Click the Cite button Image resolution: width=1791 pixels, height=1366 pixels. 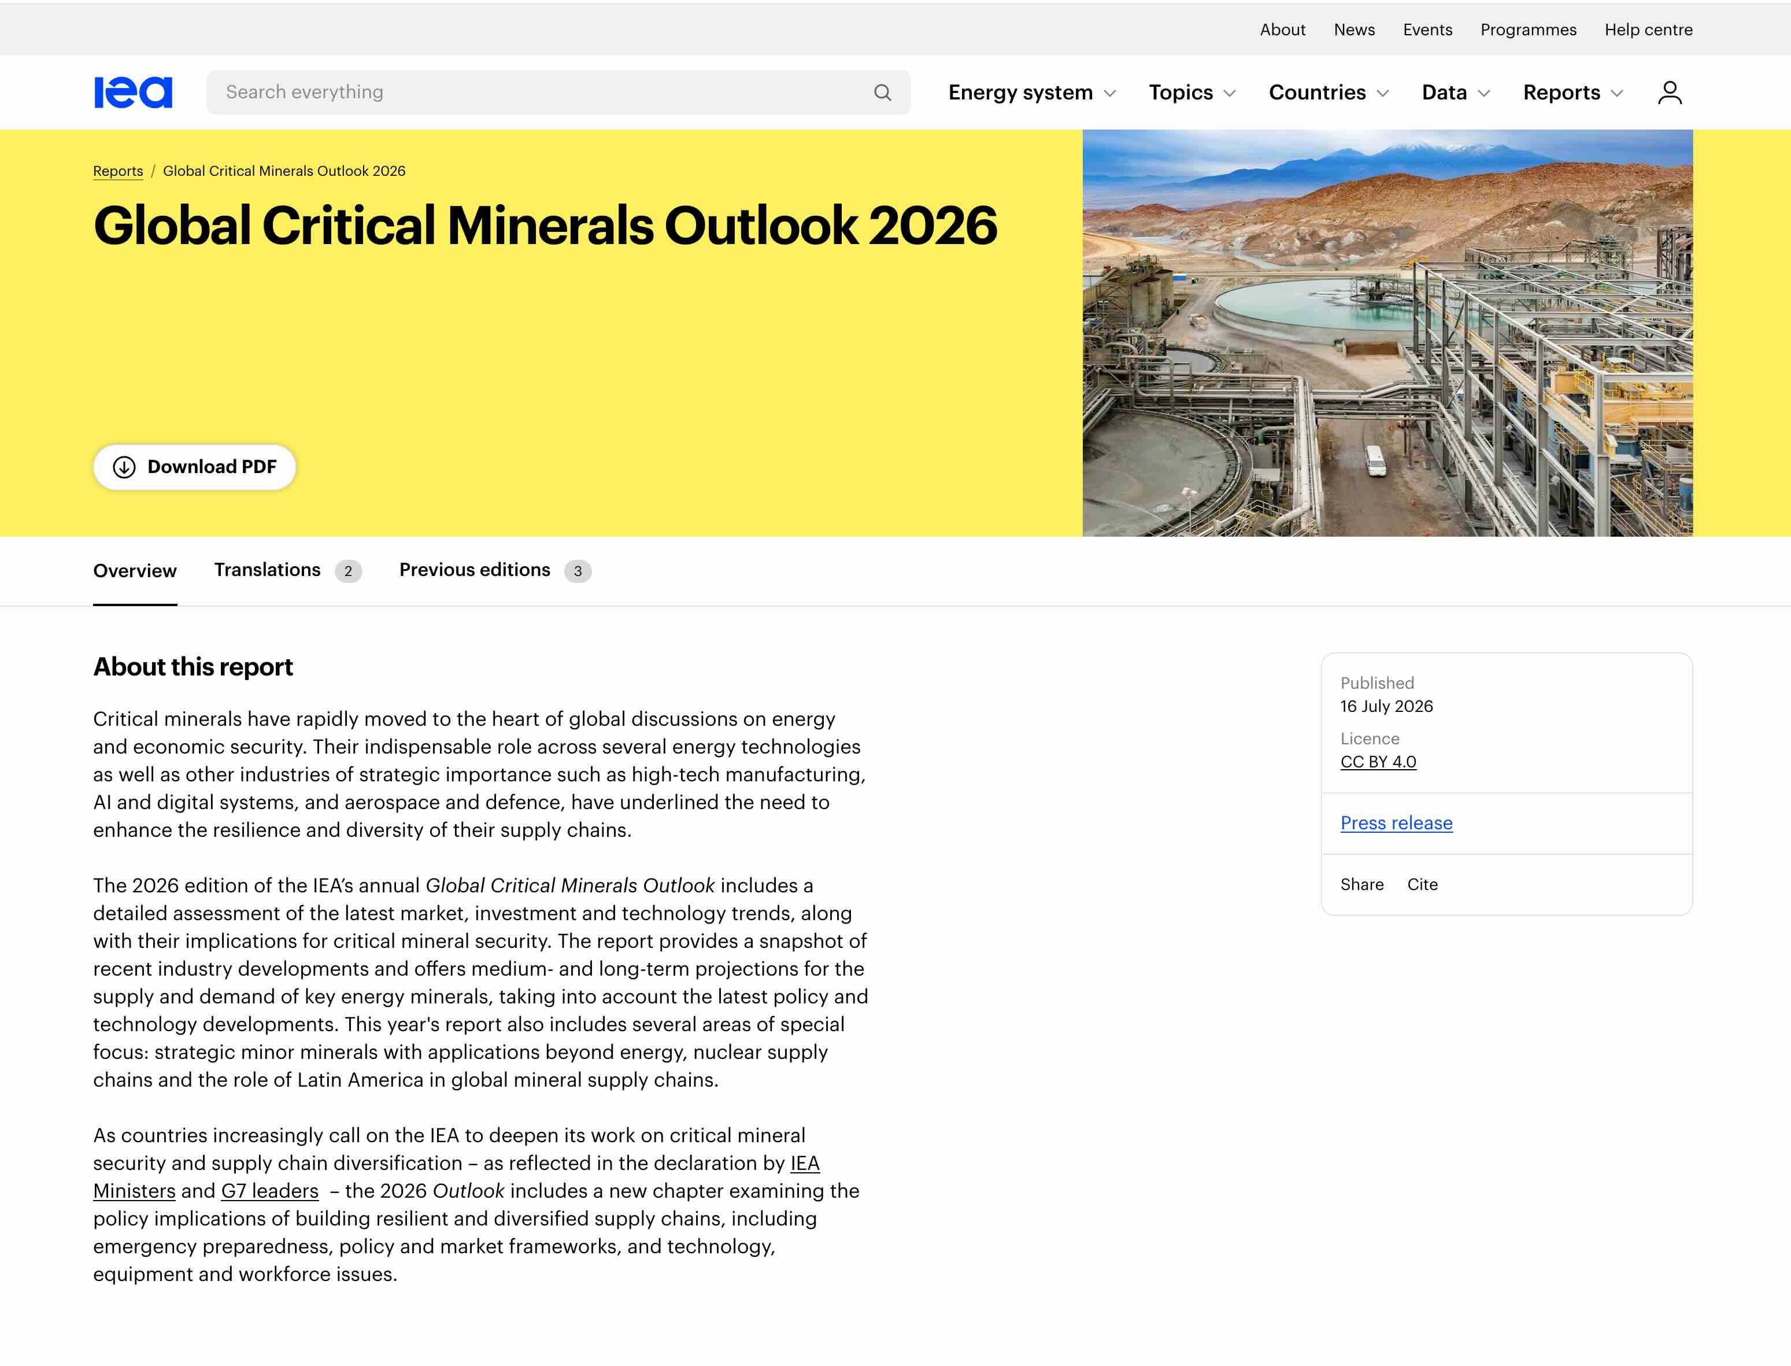pos(1422,885)
